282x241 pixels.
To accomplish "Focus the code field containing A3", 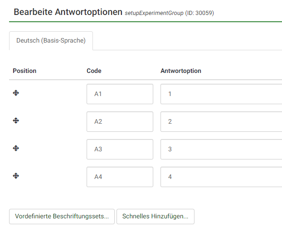I will pos(120,149).
